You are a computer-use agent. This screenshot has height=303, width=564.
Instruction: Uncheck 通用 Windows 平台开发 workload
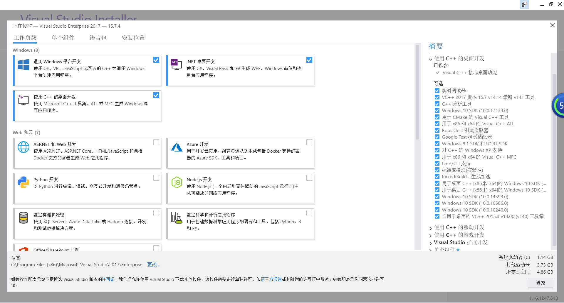pos(156,60)
